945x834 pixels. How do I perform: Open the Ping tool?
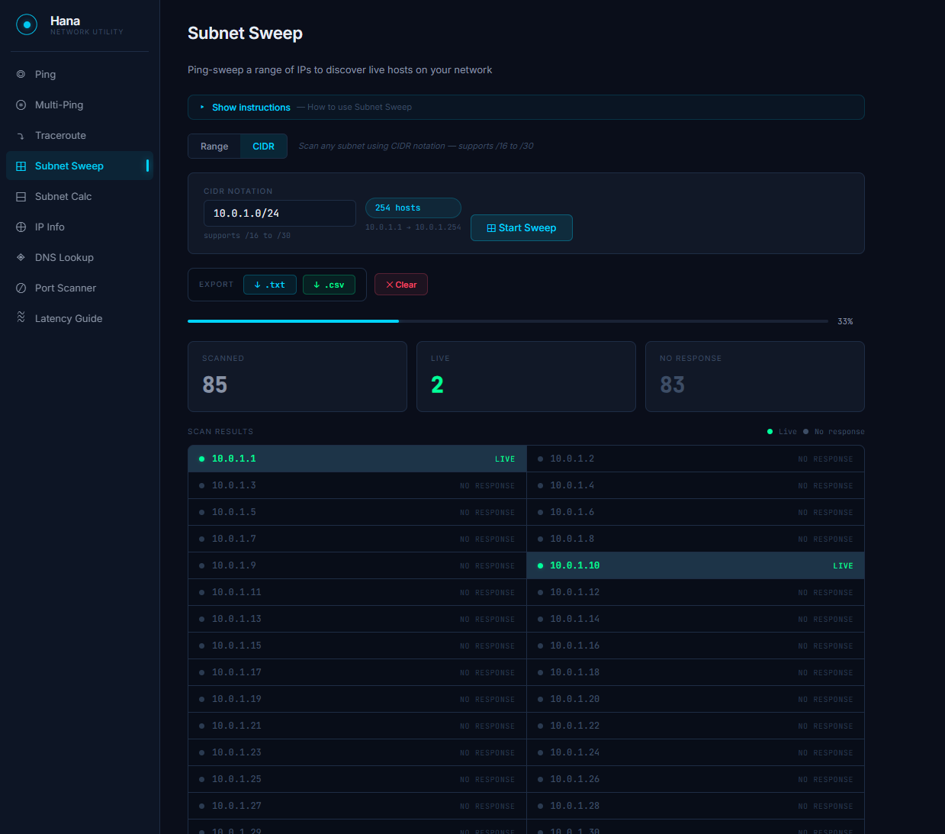point(79,74)
